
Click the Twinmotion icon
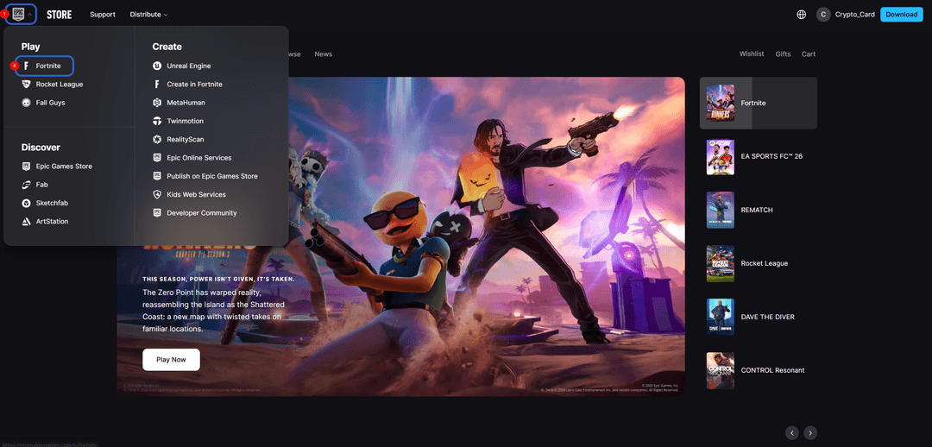click(157, 122)
